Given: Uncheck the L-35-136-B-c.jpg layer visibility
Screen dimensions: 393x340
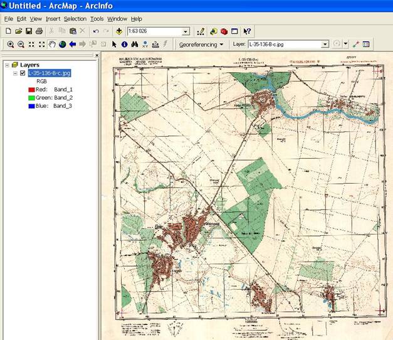Looking at the screenshot, I should coord(23,73).
